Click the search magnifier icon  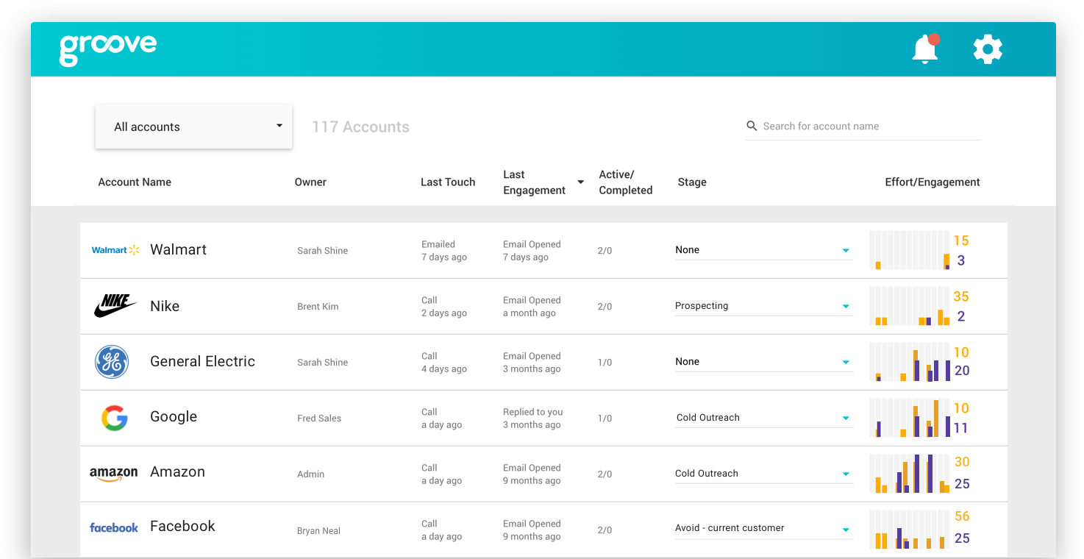pyautogui.click(x=752, y=126)
